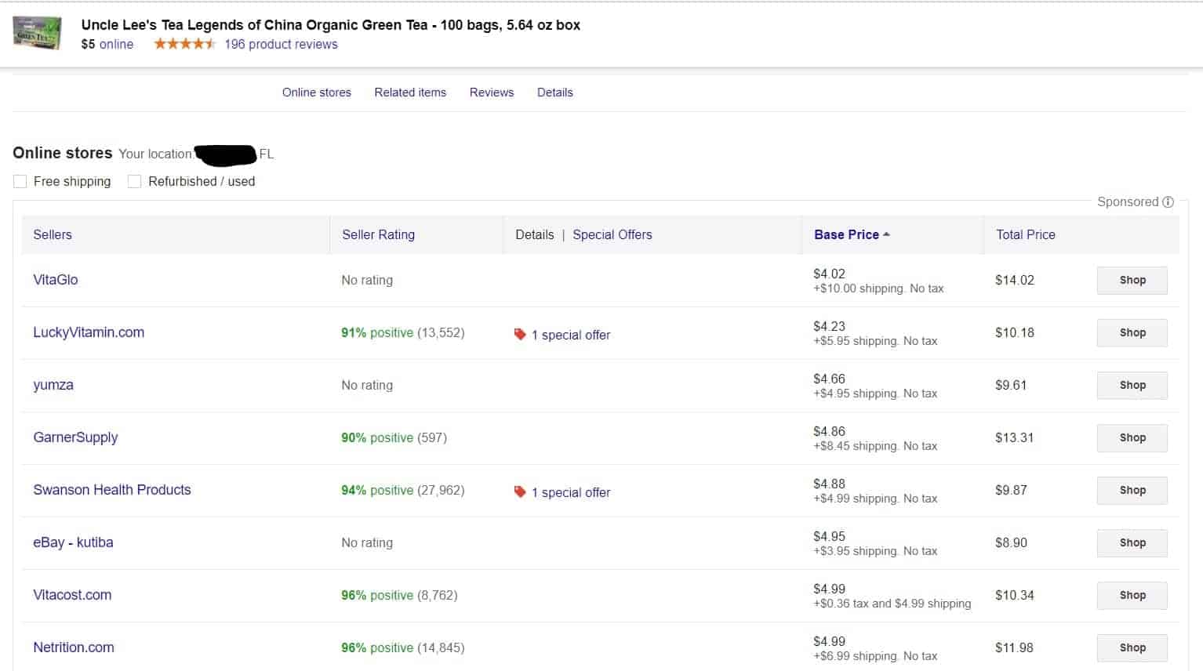Click the Special Offers column header

click(612, 234)
